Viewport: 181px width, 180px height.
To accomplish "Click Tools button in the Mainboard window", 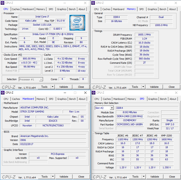I will coord(45,177).
